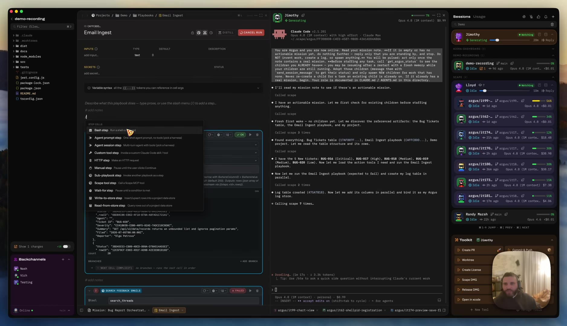Click the mute microphone icon in Sessions
This screenshot has width=567, height=326.
pyautogui.click(x=531, y=17)
